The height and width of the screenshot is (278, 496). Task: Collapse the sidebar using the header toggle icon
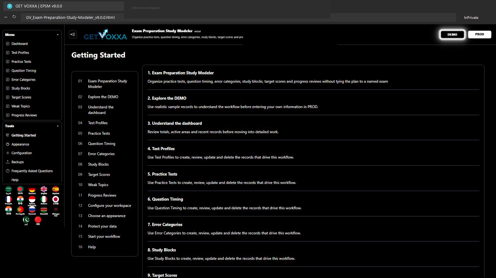[x=73, y=34]
